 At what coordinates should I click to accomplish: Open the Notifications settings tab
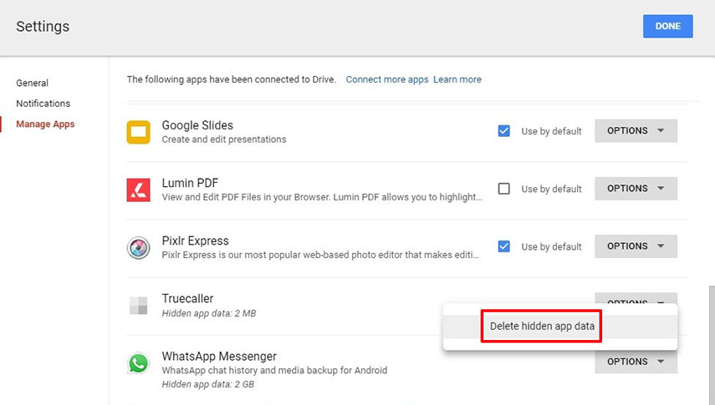coord(43,104)
